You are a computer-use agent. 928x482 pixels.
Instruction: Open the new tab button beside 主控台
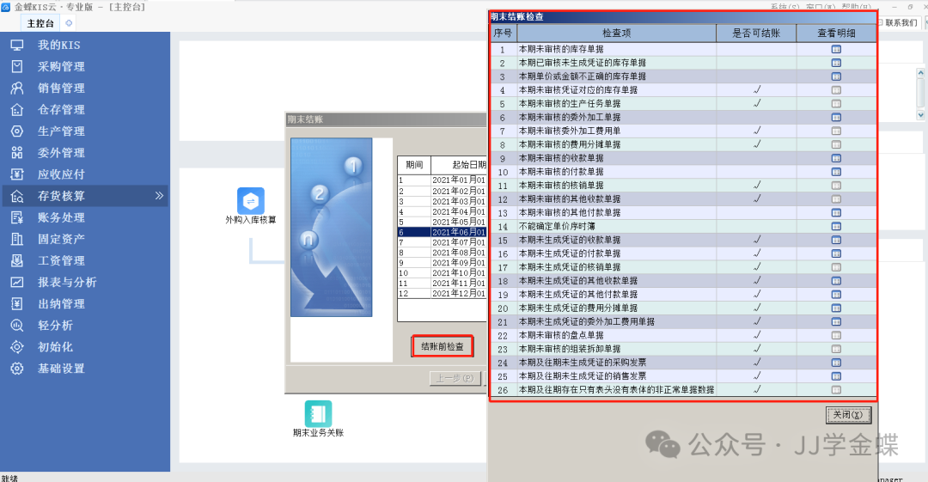(69, 22)
